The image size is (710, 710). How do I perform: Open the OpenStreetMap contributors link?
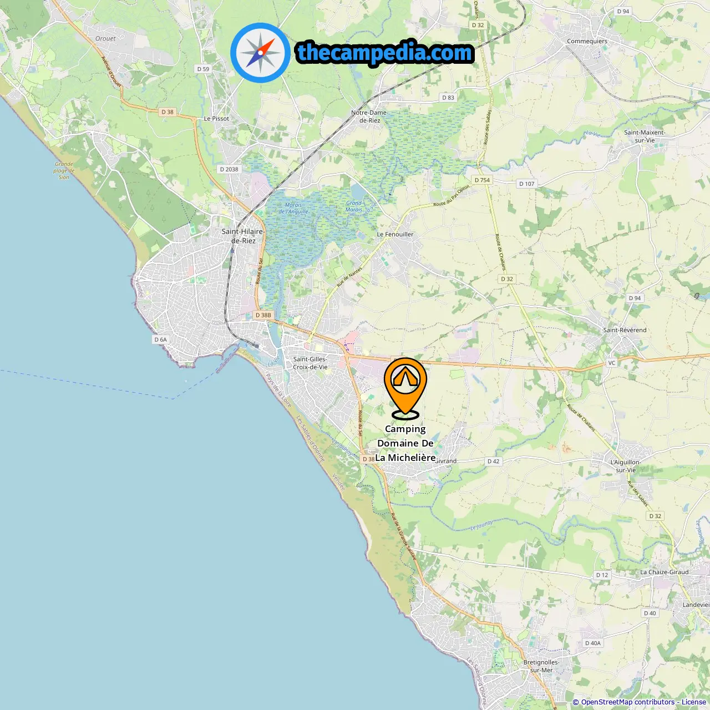628,702
